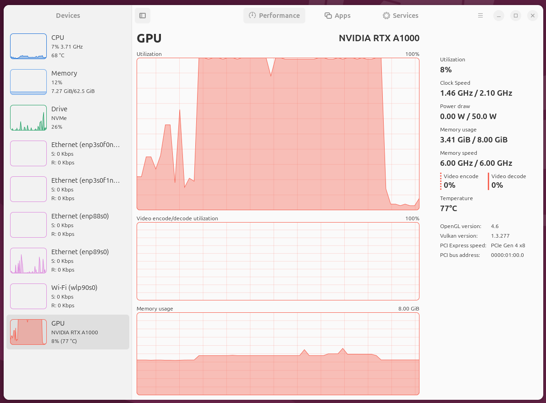The image size is (546, 403).
Task: Click the gear icon on the Services tab
Action: click(387, 15)
